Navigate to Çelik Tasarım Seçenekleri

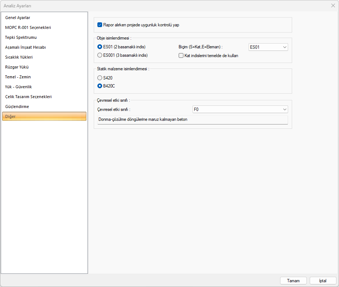click(28, 97)
